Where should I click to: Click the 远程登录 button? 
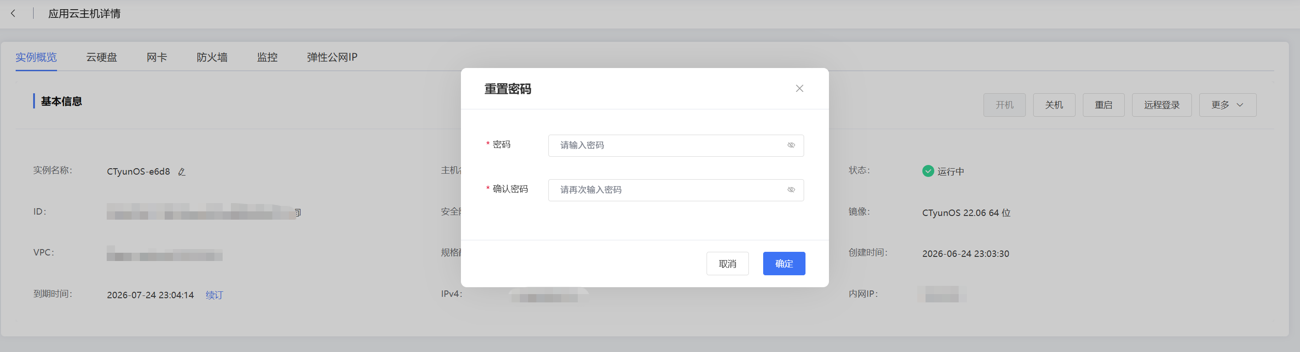(1162, 105)
